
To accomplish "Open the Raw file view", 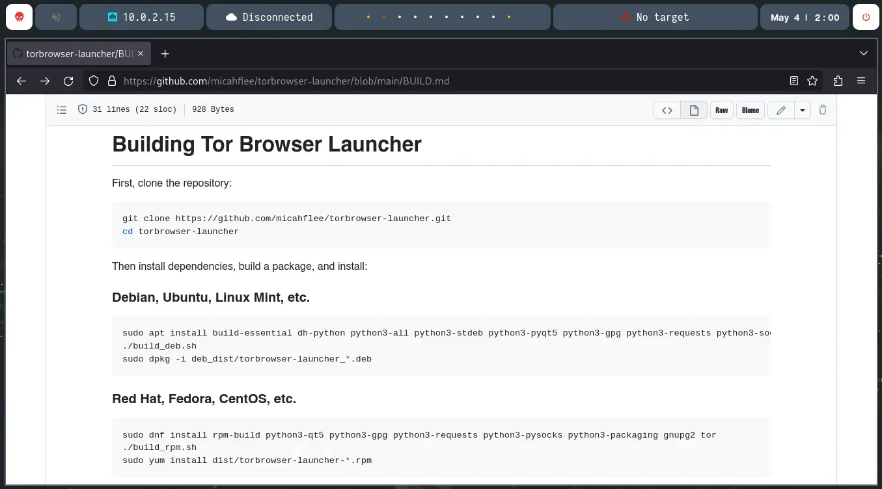I will [722, 110].
